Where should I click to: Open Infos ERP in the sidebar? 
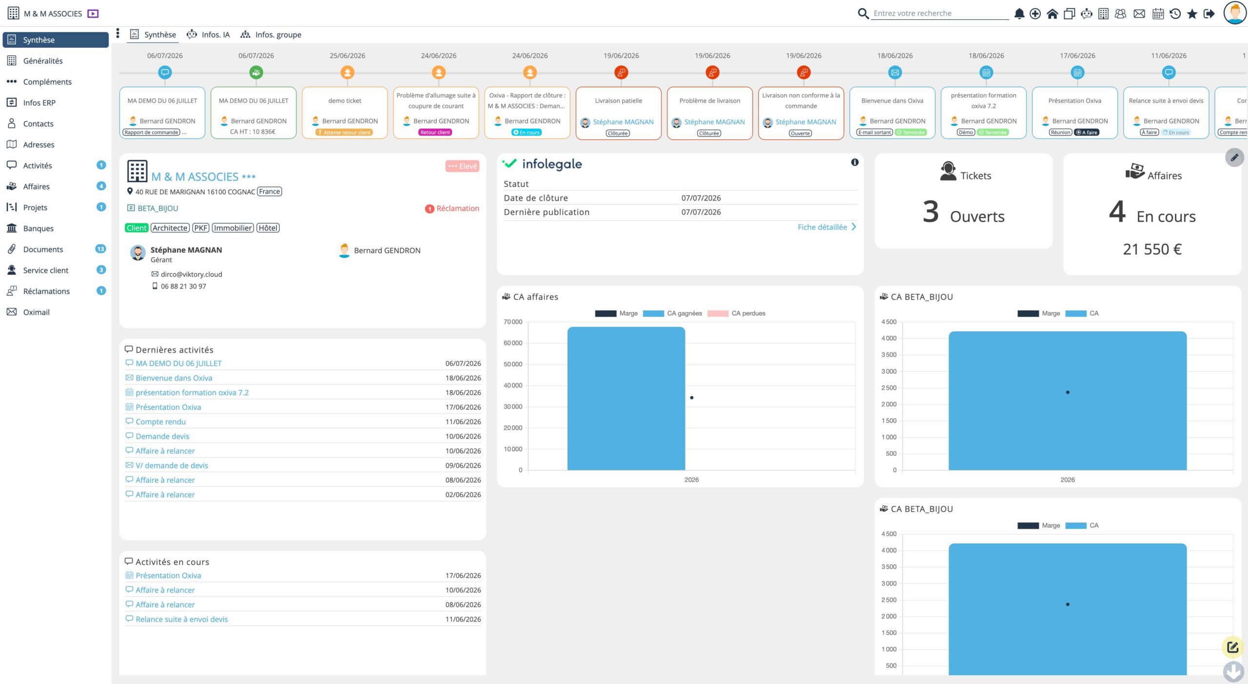pos(56,103)
